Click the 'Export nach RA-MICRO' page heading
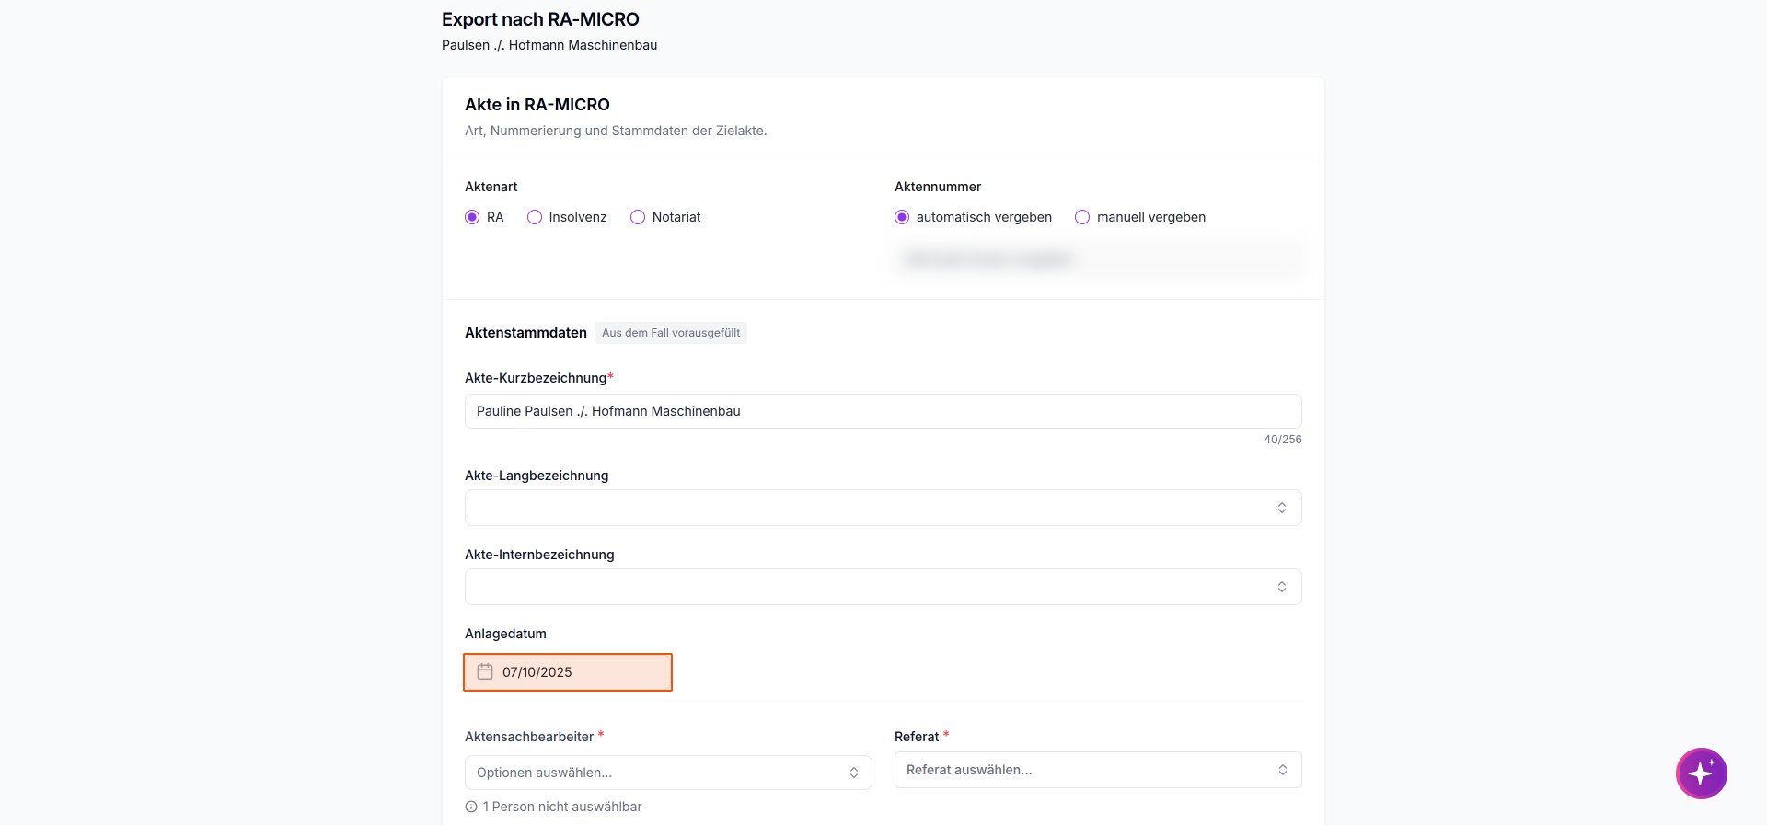Viewport: 1767px width, 825px height. click(540, 19)
